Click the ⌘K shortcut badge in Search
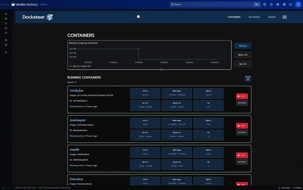The height and width of the screenshot is (190, 303). tap(257, 5)
